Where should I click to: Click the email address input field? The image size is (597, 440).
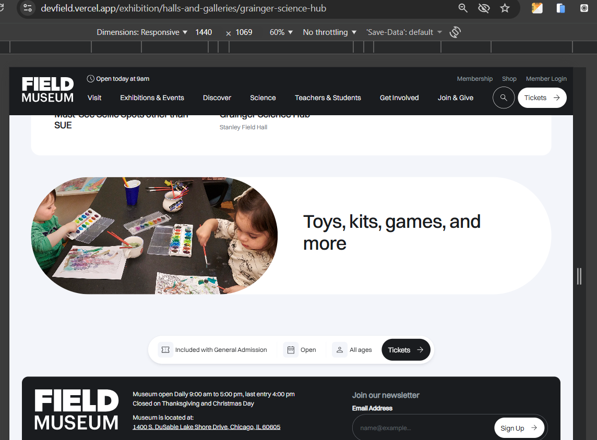pos(423,428)
